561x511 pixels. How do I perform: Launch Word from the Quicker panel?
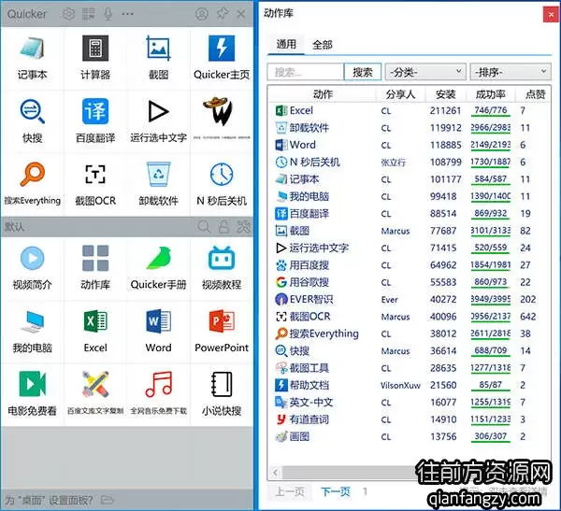coord(159,331)
